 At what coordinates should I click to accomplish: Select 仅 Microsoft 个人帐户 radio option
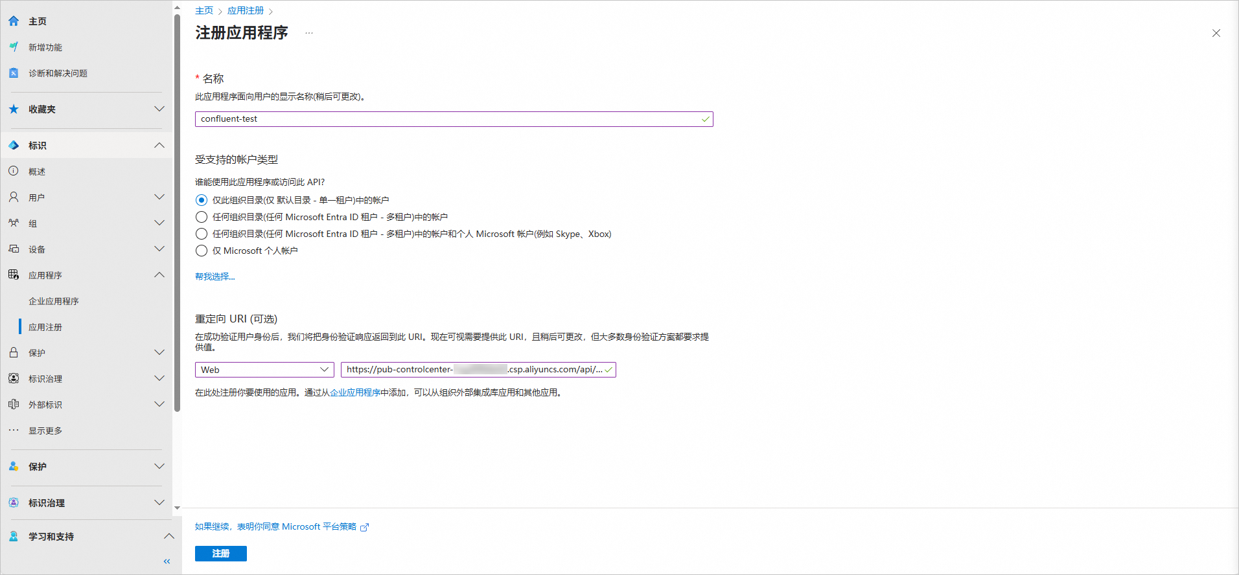pos(202,251)
